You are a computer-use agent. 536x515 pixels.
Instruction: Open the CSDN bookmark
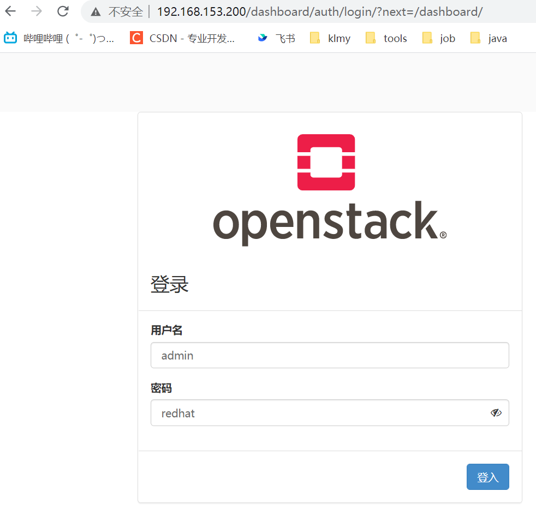pos(182,38)
